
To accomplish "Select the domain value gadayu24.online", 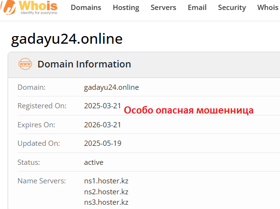I will pos(111,87).
